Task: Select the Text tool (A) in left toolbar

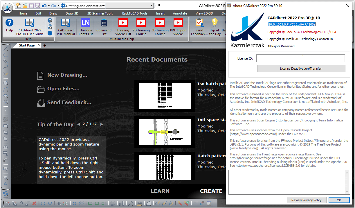Action: tap(6, 184)
